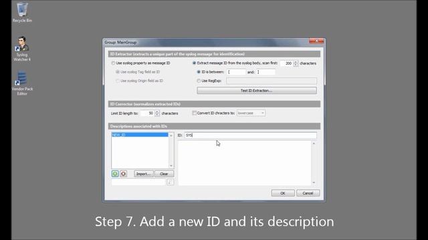Viewport: 428px width, 240px height.
Task: Open the lowercase conversion dropdown
Action: 251,113
